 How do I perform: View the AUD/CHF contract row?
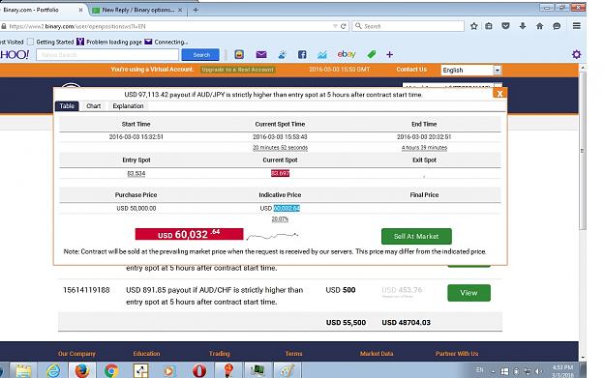click(x=469, y=293)
